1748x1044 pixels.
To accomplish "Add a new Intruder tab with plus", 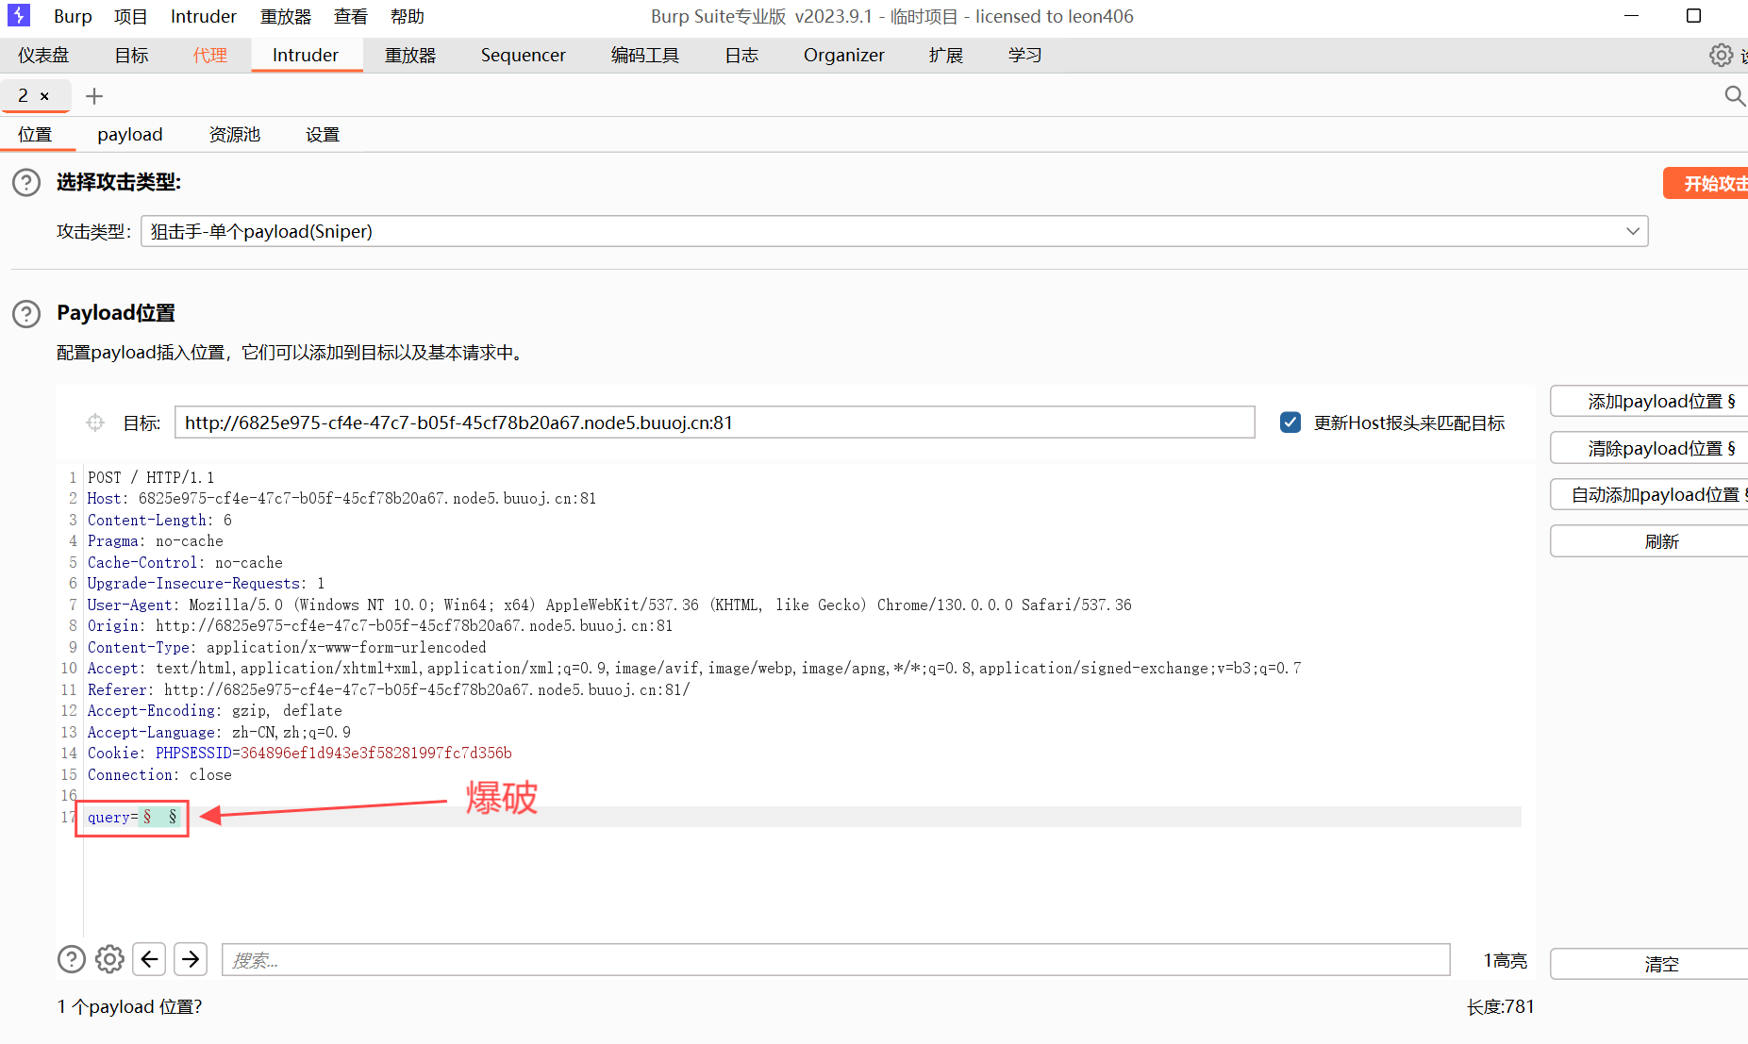I will click(x=94, y=96).
